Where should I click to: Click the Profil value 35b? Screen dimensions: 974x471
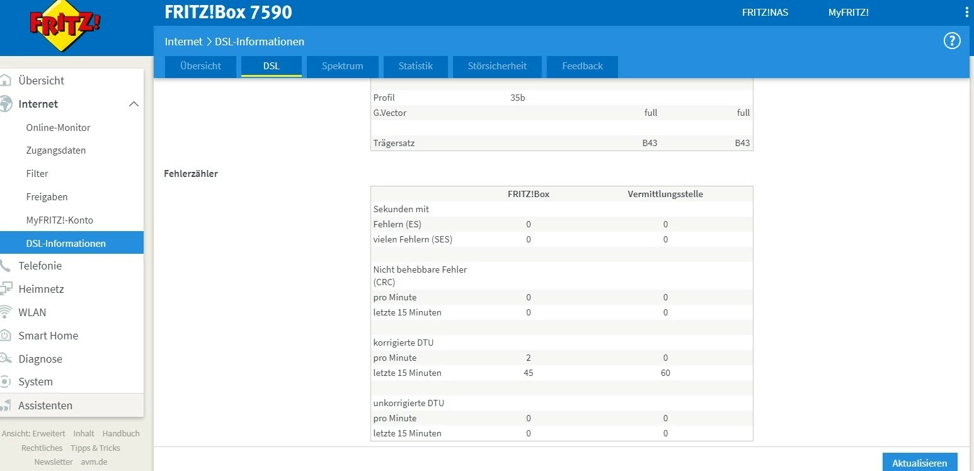[x=518, y=98]
